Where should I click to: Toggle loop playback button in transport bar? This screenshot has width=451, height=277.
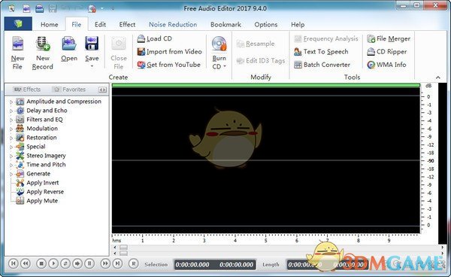click(x=65, y=263)
